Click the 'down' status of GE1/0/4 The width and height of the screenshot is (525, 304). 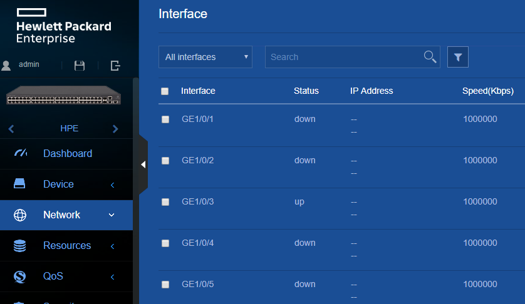coord(304,243)
